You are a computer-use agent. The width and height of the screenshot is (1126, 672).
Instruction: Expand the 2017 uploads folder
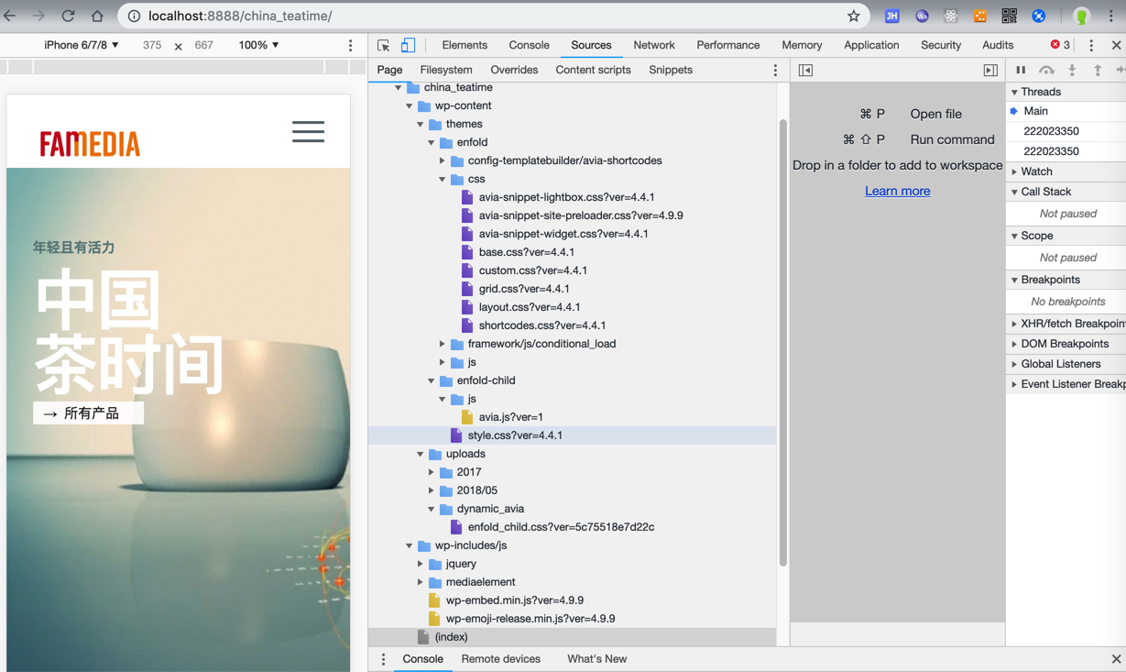432,472
